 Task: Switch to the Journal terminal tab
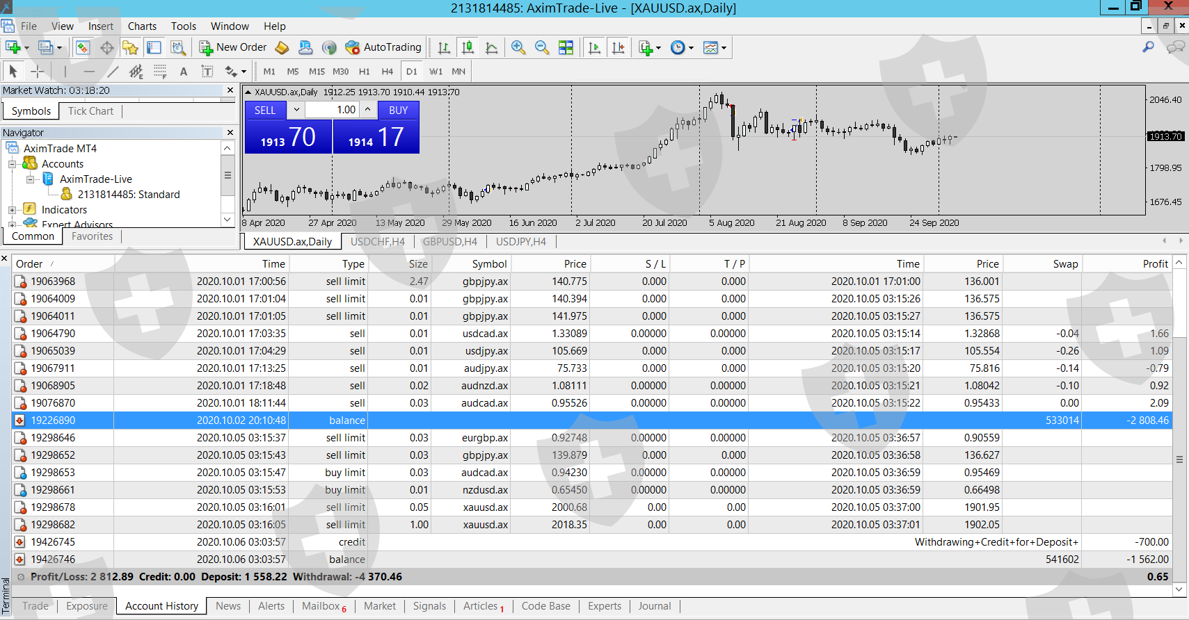654,606
